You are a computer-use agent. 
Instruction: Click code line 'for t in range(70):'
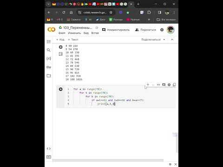point(94,93)
